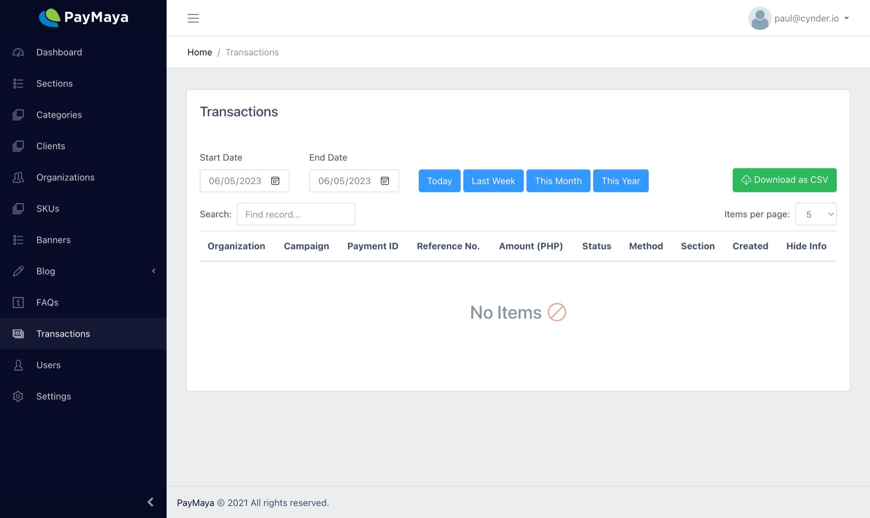Click the Organizations people icon
This screenshot has width=870, height=518.
[18, 178]
